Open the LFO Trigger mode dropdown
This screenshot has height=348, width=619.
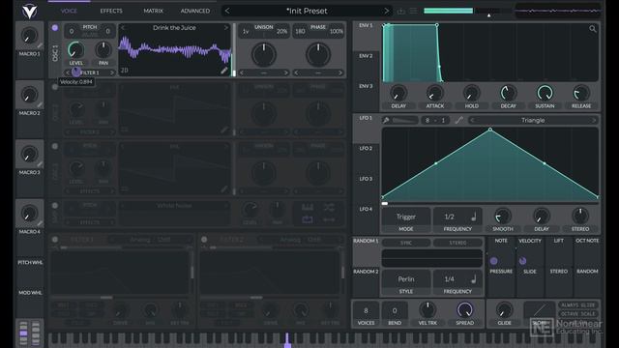point(406,217)
